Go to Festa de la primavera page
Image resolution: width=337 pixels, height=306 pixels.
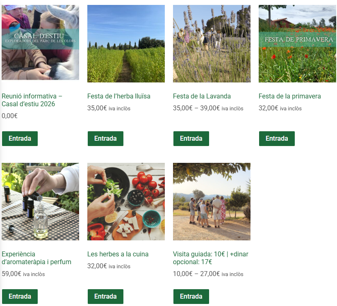pos(290,96)
